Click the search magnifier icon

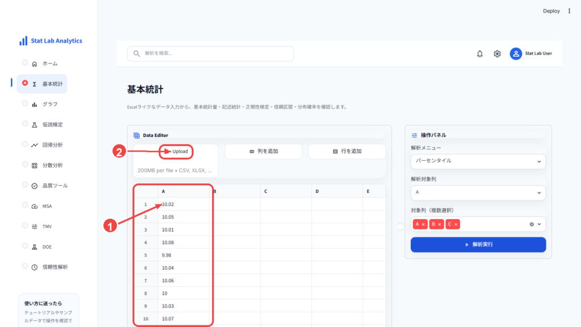(137, 53)
